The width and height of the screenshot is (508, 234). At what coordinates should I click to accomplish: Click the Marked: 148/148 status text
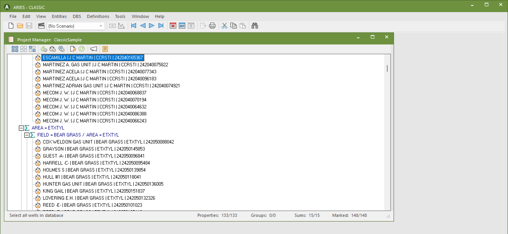coord(350,215)
